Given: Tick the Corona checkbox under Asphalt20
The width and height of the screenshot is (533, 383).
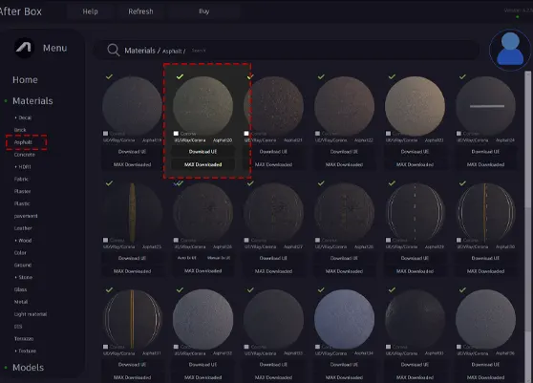Looking at the screenshot, I should point(176,134).
